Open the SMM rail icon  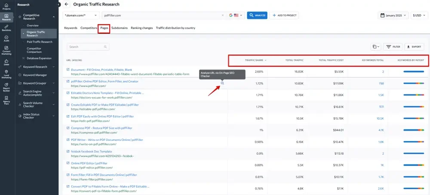6,62
